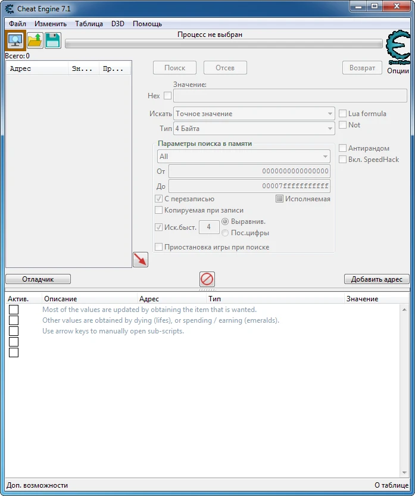Open the process list computer icon
This screenshot has width=415, height=496.
coord(15,41)
